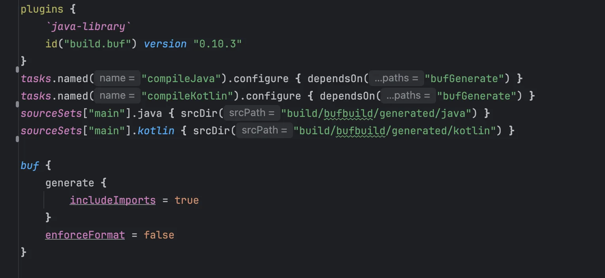Click the 'srcPath =' hint on the kotlin line
This screenshot has height=278, width=605.
264,130
